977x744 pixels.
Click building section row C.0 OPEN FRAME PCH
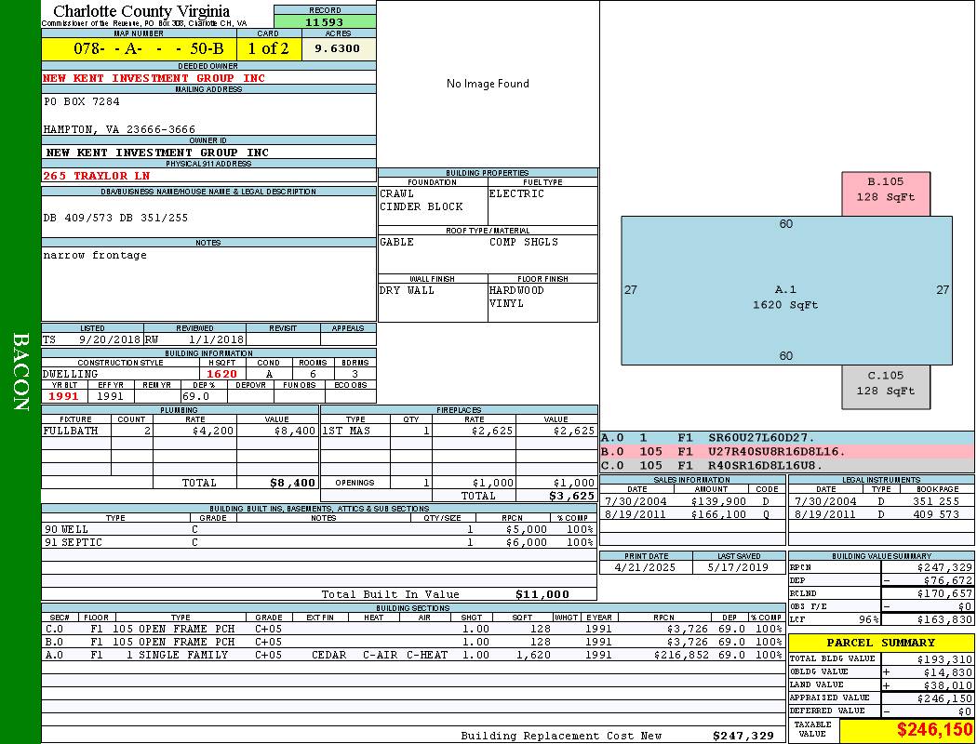(413, 629)
